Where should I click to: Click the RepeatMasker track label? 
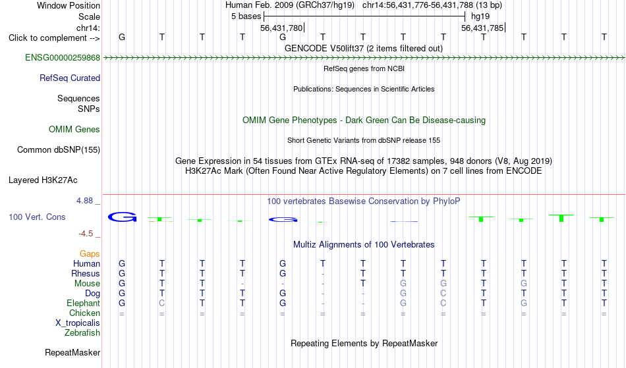pos(72,352)
